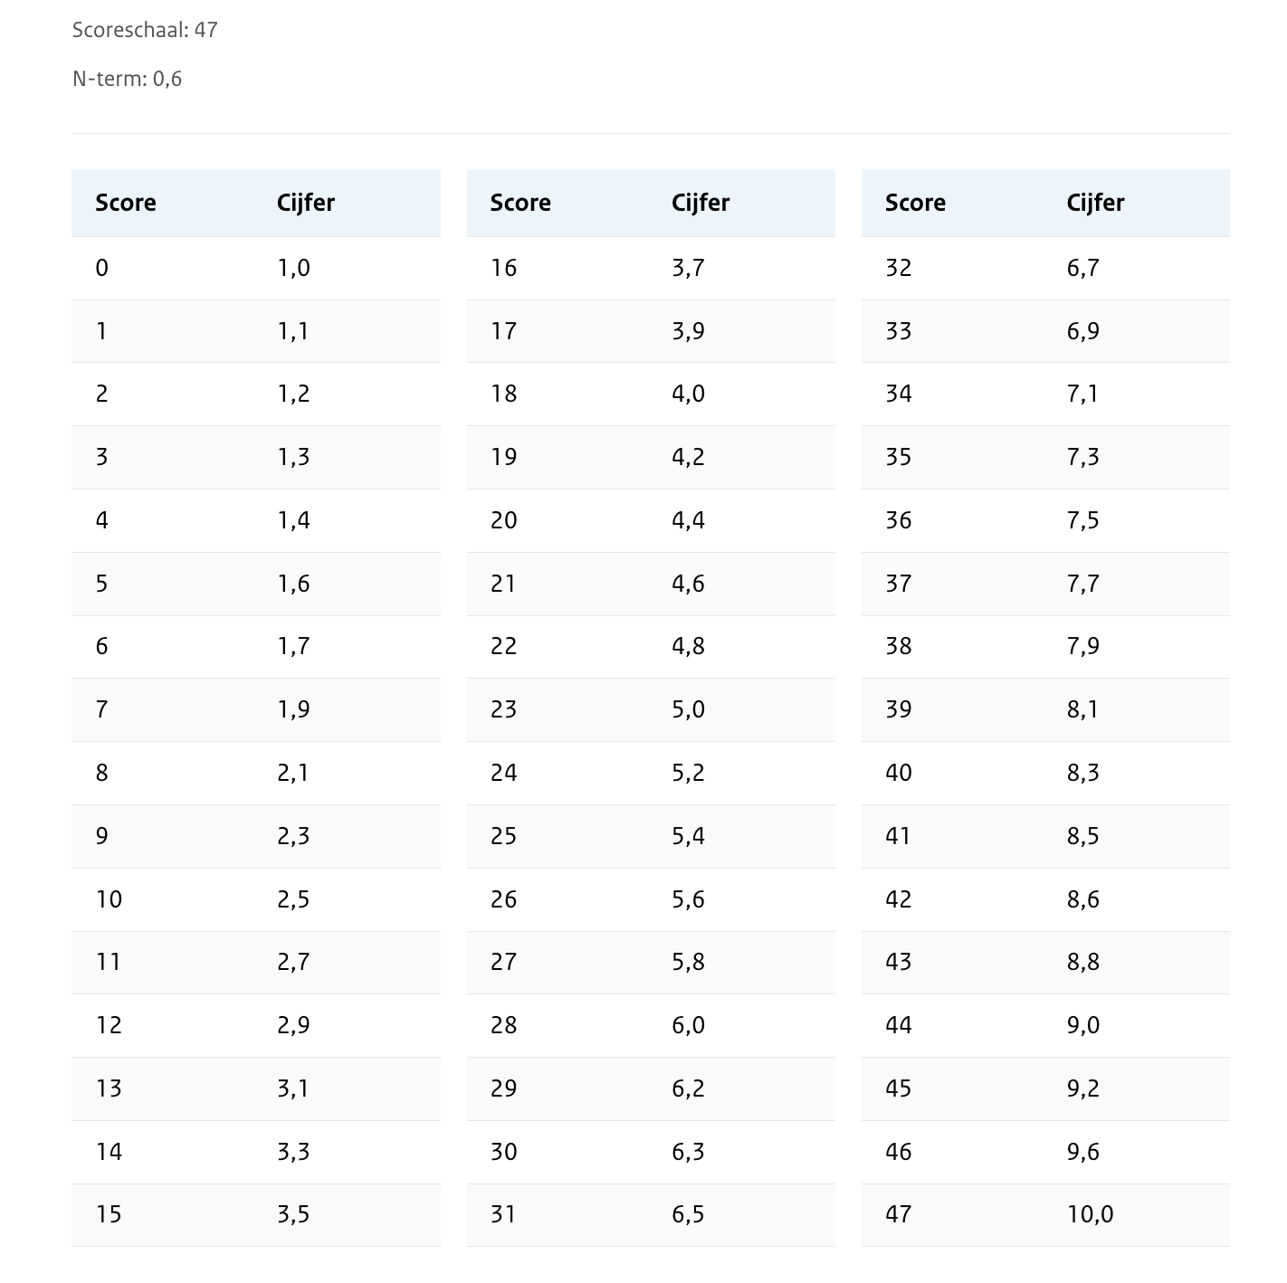Click the cijfer 2,1 cell
Image resolution: width=1287 pixels, height=1283 pixels.
coord(293,773)
